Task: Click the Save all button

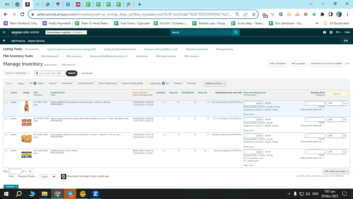Action: pyautogui.click(x=337, y=94)
